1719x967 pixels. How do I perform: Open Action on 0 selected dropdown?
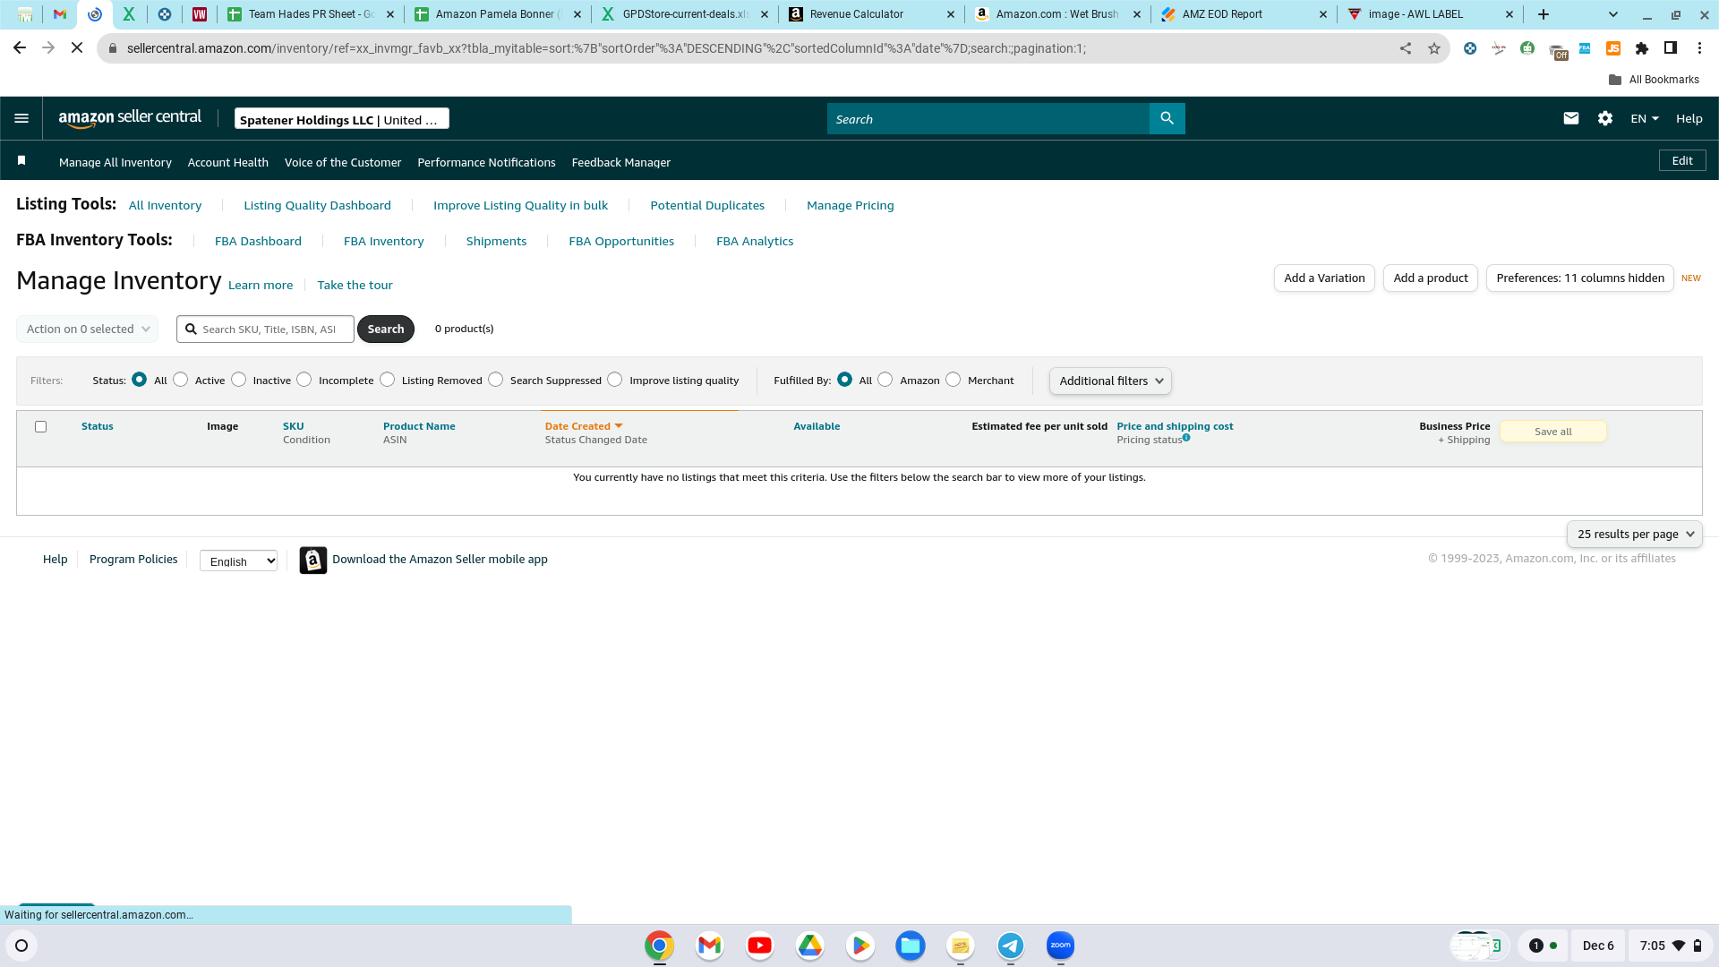click(x=87, y=329)
